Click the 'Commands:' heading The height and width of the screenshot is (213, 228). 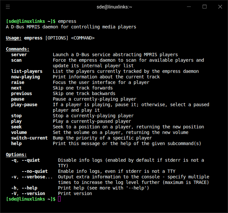tap(18, 49)
